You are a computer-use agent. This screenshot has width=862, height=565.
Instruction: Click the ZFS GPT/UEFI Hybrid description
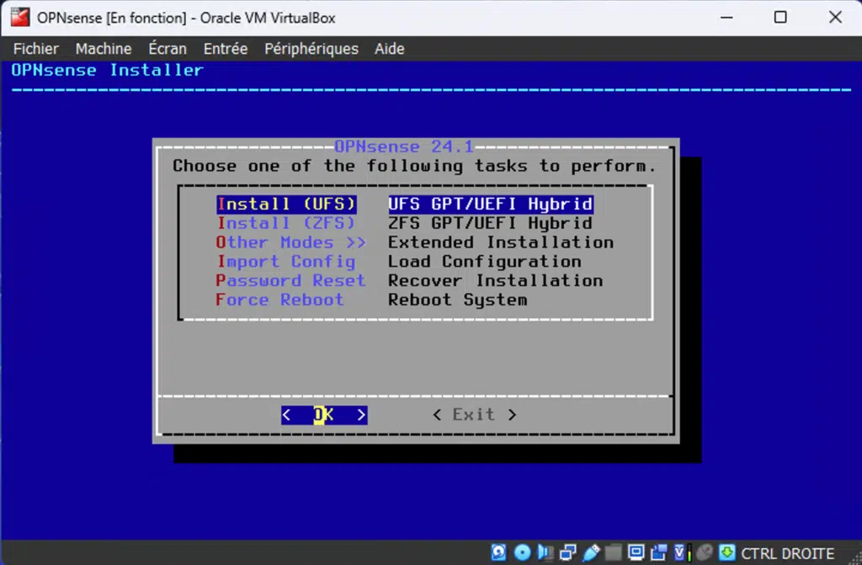coord(491,223)
